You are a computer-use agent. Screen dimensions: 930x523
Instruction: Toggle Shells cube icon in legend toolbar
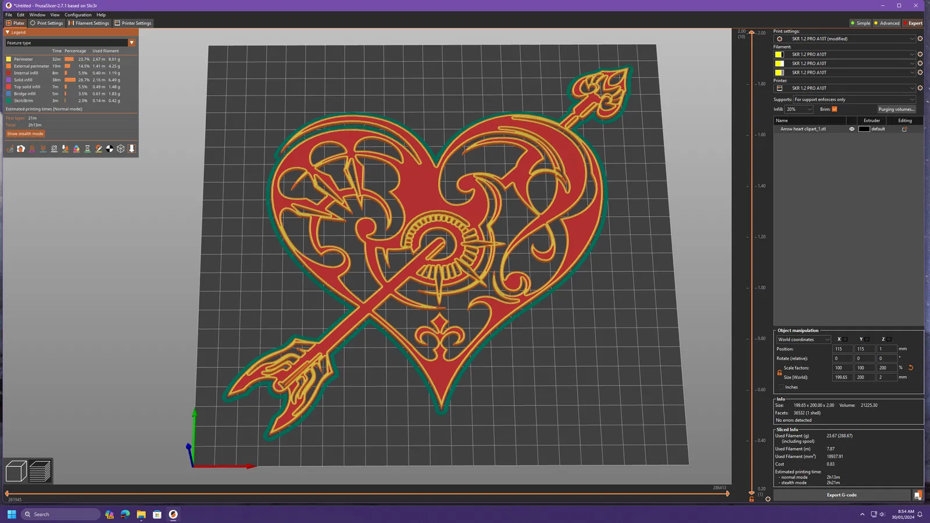(121, 149)
